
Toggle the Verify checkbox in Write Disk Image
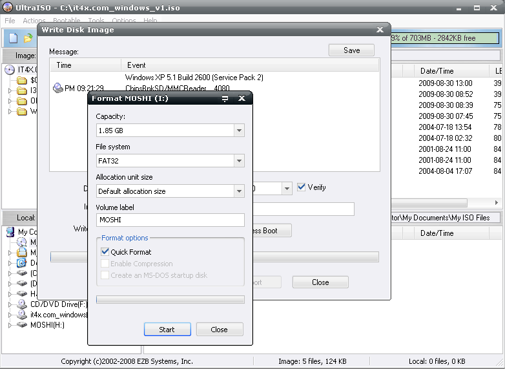coord(301,187)
